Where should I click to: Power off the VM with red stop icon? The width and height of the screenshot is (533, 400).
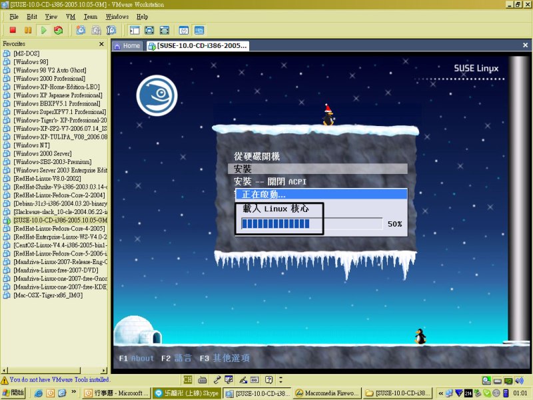tap(13, 30)
